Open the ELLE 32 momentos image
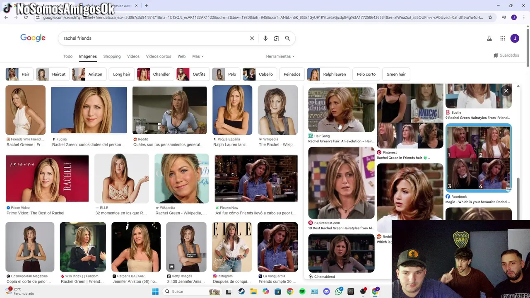This screenshot has height=298, width=530. coord(122,178)
